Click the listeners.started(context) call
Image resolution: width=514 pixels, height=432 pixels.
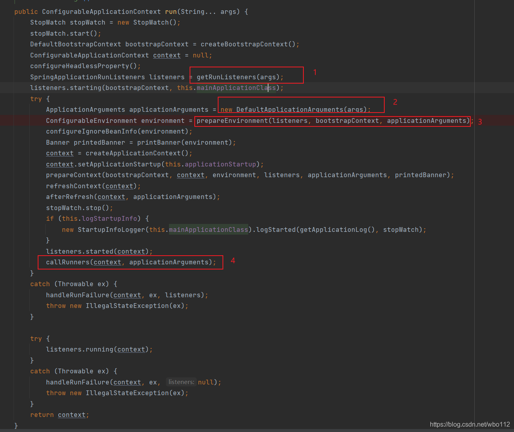click(97, 252)
